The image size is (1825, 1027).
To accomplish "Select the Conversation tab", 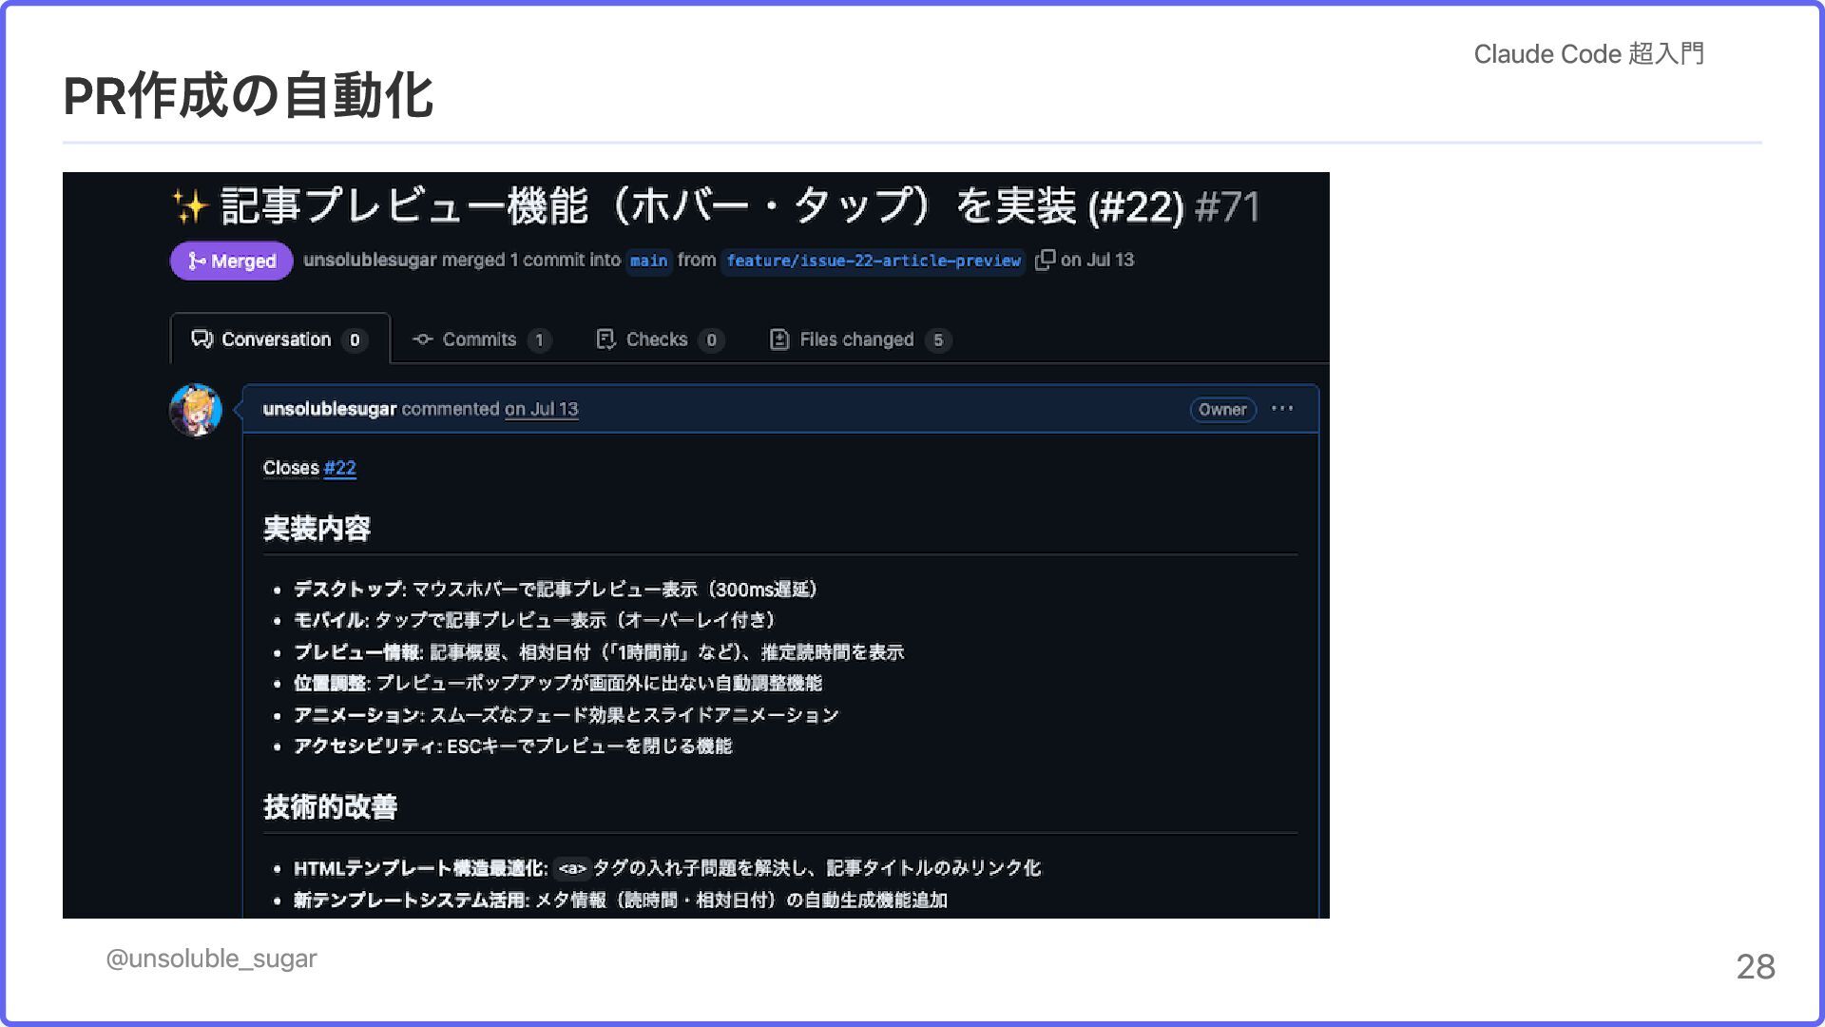I will [276, 339].
